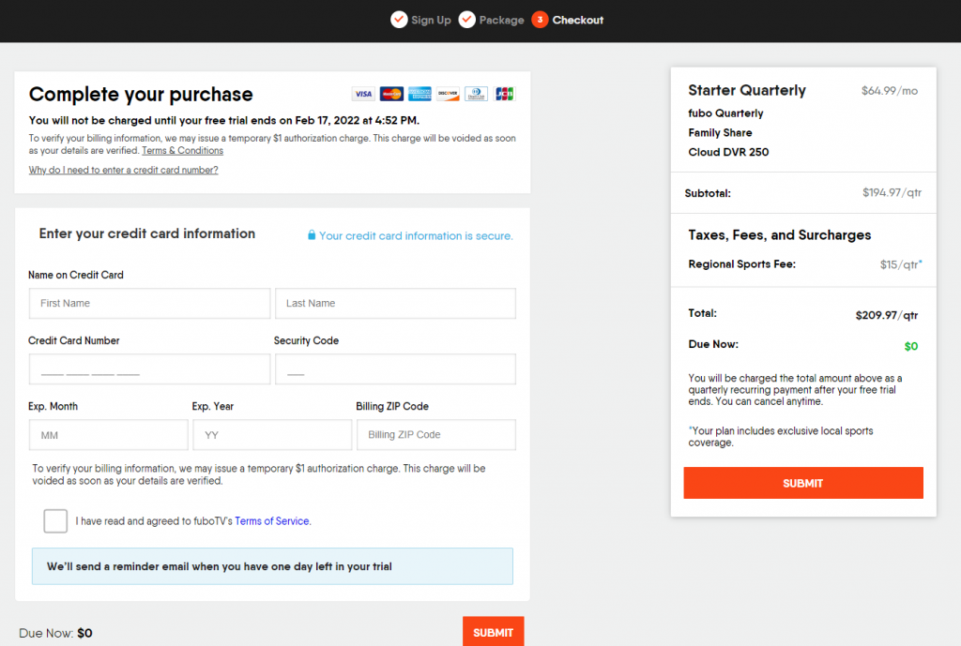
Task: Click the 'Subtotal:' label
Action: coord(708,193)
